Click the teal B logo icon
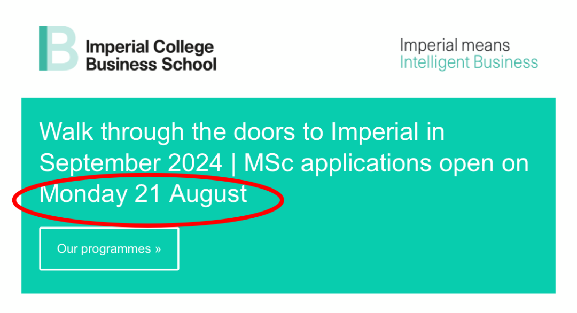The width and height of the screenshot is (577, 313). [59, 48]
